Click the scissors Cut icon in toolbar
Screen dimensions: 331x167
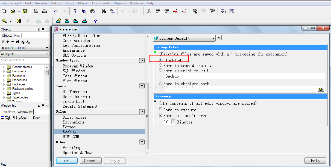pyautogui.click(x=75, y=11)
